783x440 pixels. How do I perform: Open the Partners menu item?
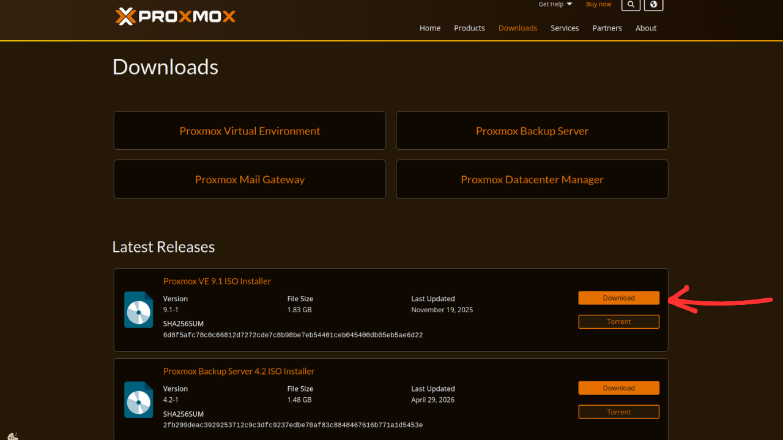[607, 28]
